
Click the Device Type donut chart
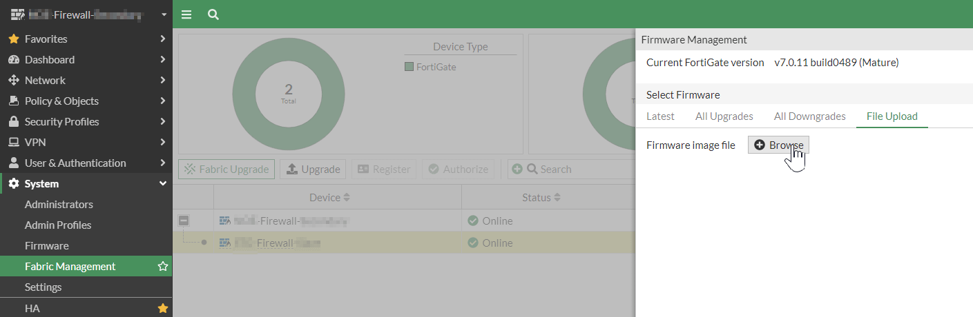[289, 93]
